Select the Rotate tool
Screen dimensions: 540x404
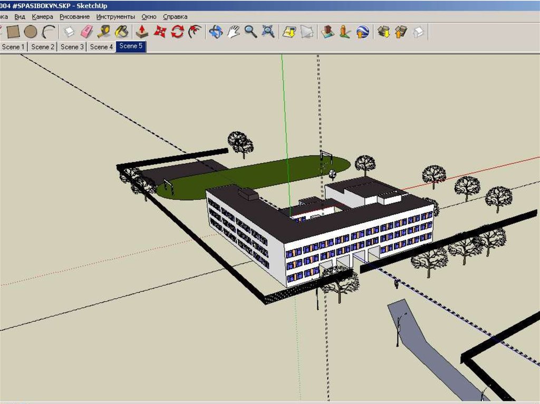(x=177, y=32)
